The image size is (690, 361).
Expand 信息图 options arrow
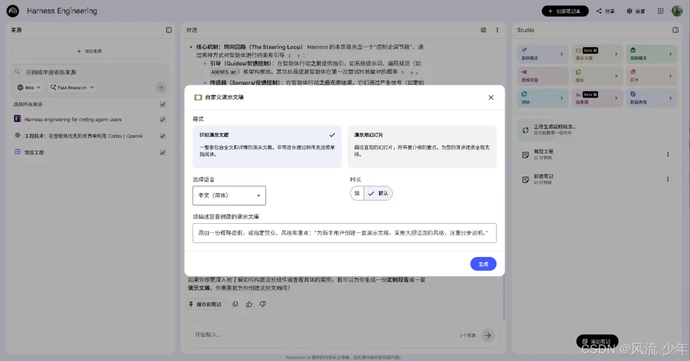[x=616, y=98]
